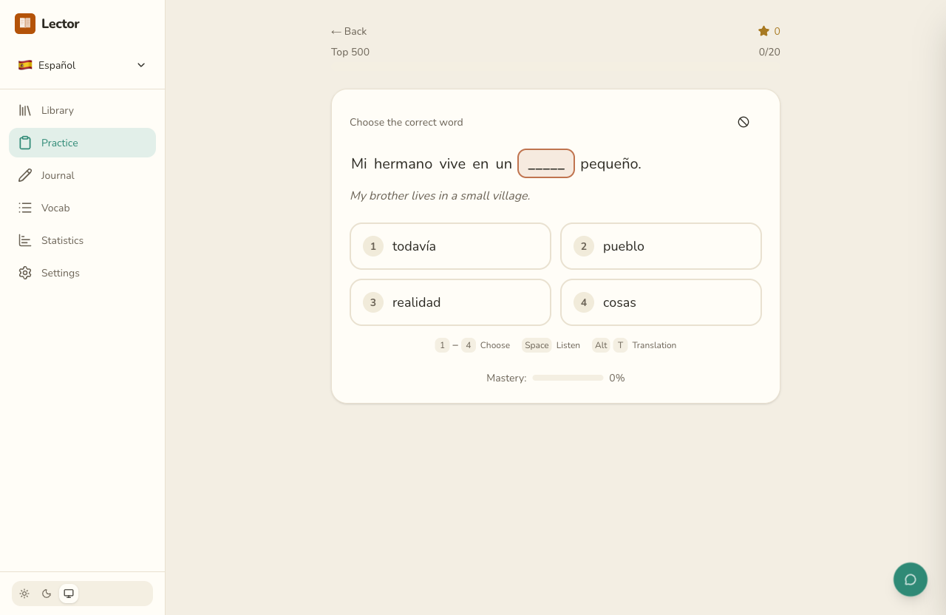Click the blank word slot in sentence
The height and width of the screenshot is (615, 946).
[546, 163]
